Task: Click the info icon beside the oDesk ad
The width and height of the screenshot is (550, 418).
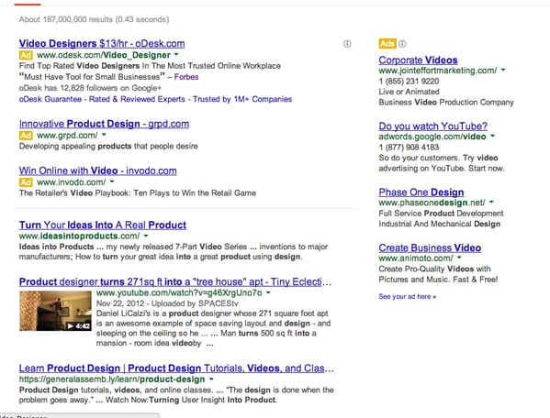Action: pyautogui.click(x=347, y=44)
